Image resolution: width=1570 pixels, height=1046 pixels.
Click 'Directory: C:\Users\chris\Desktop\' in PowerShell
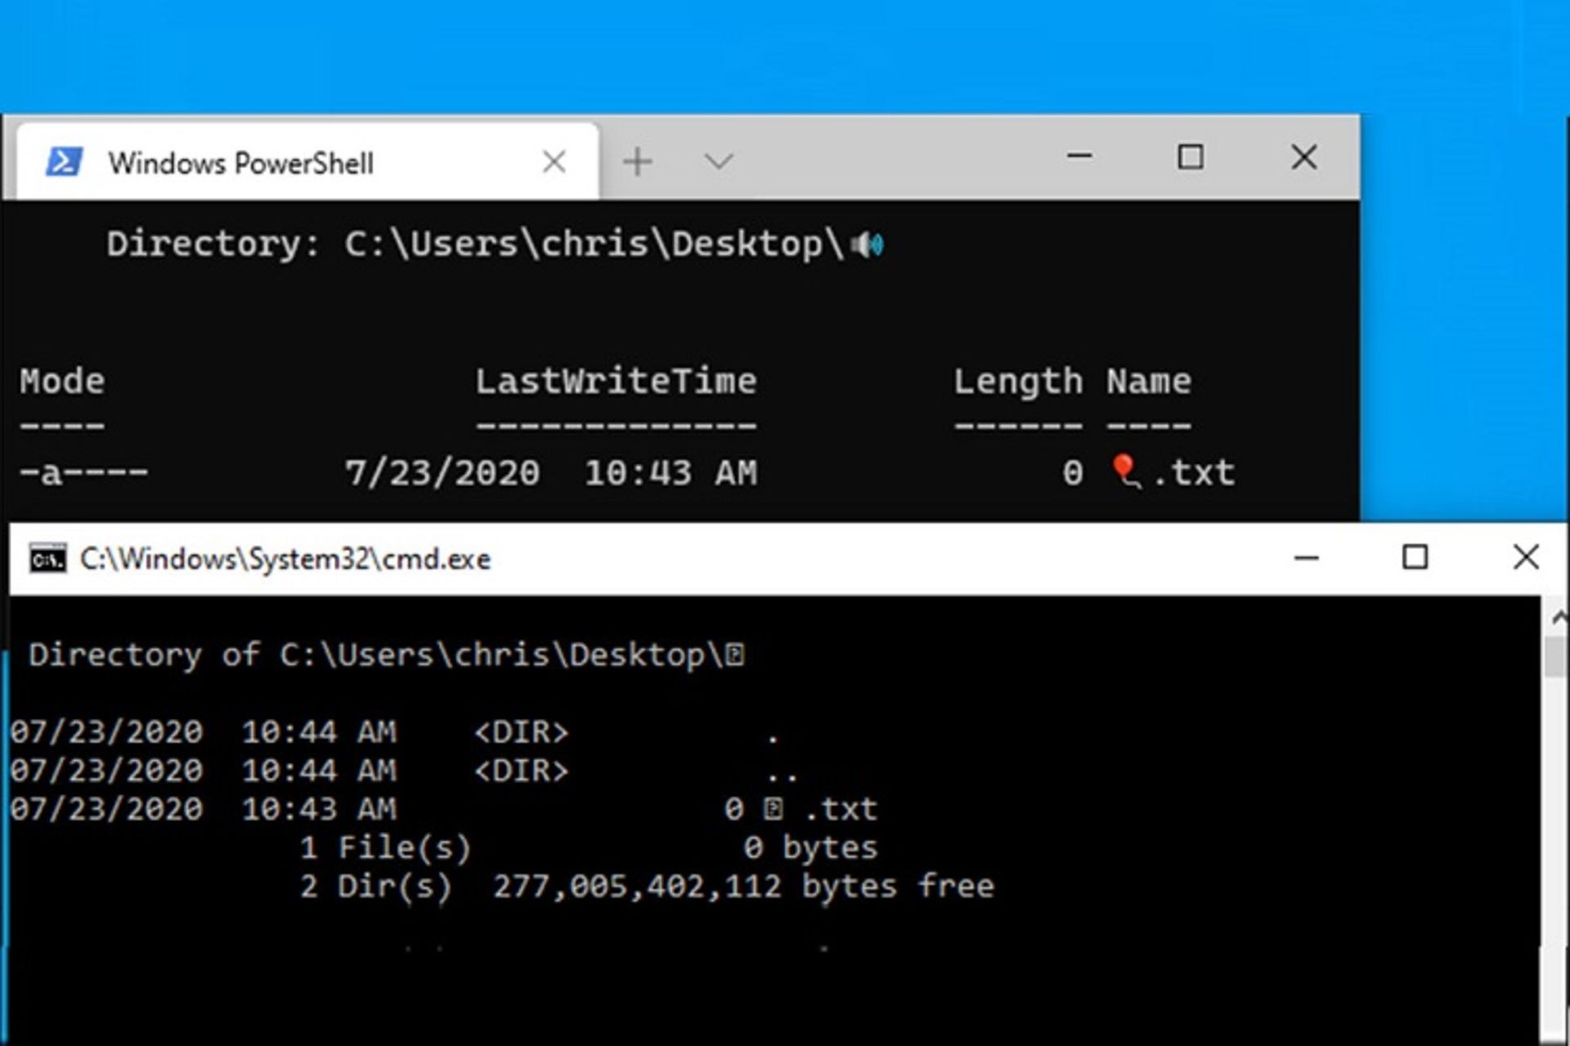tap(475, 244)
